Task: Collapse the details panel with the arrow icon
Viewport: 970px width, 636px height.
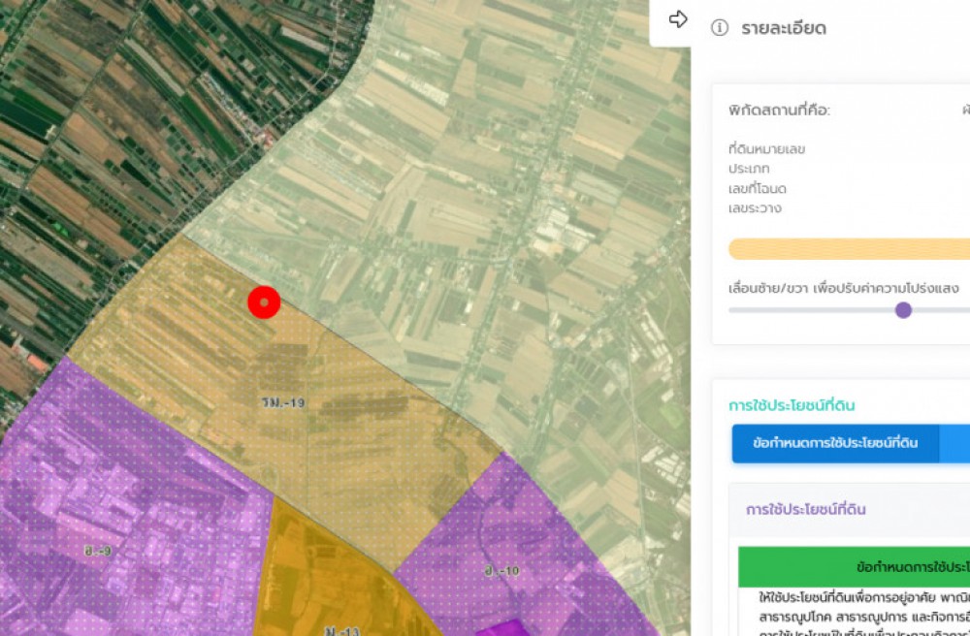Action: [x=678, y=19]
